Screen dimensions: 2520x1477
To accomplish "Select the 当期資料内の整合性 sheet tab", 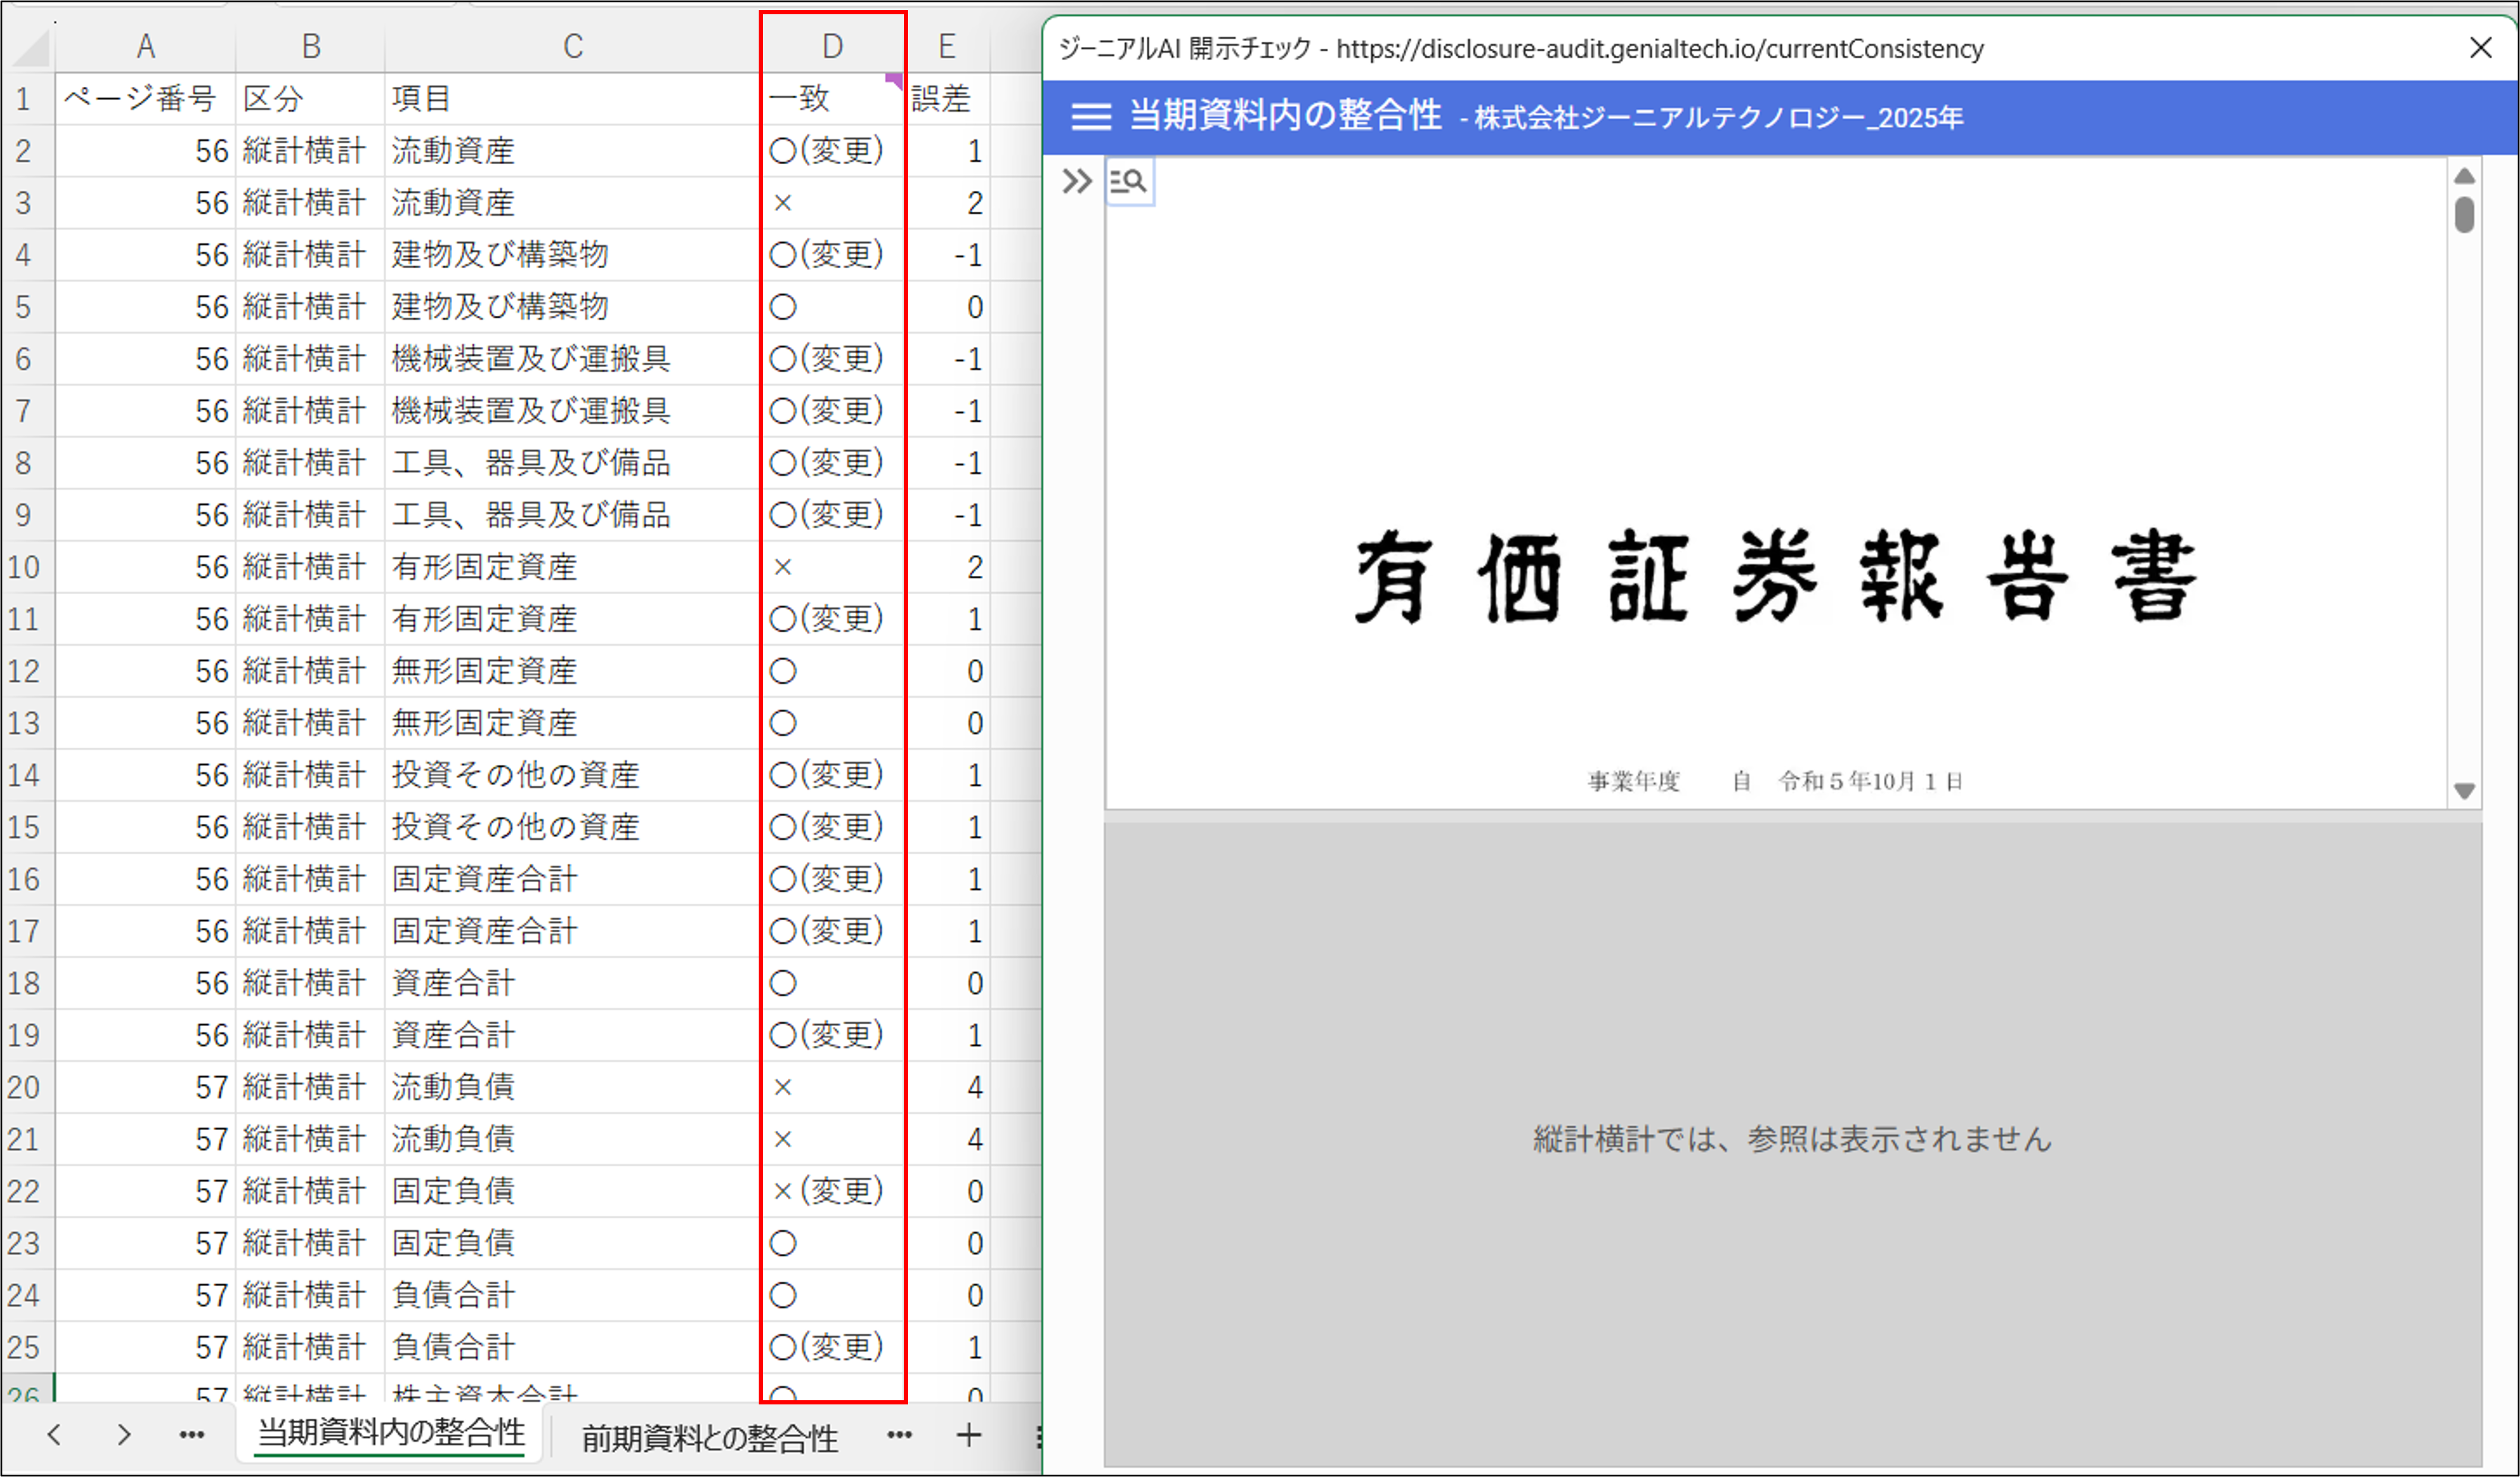I will (x=391, y=1433).
